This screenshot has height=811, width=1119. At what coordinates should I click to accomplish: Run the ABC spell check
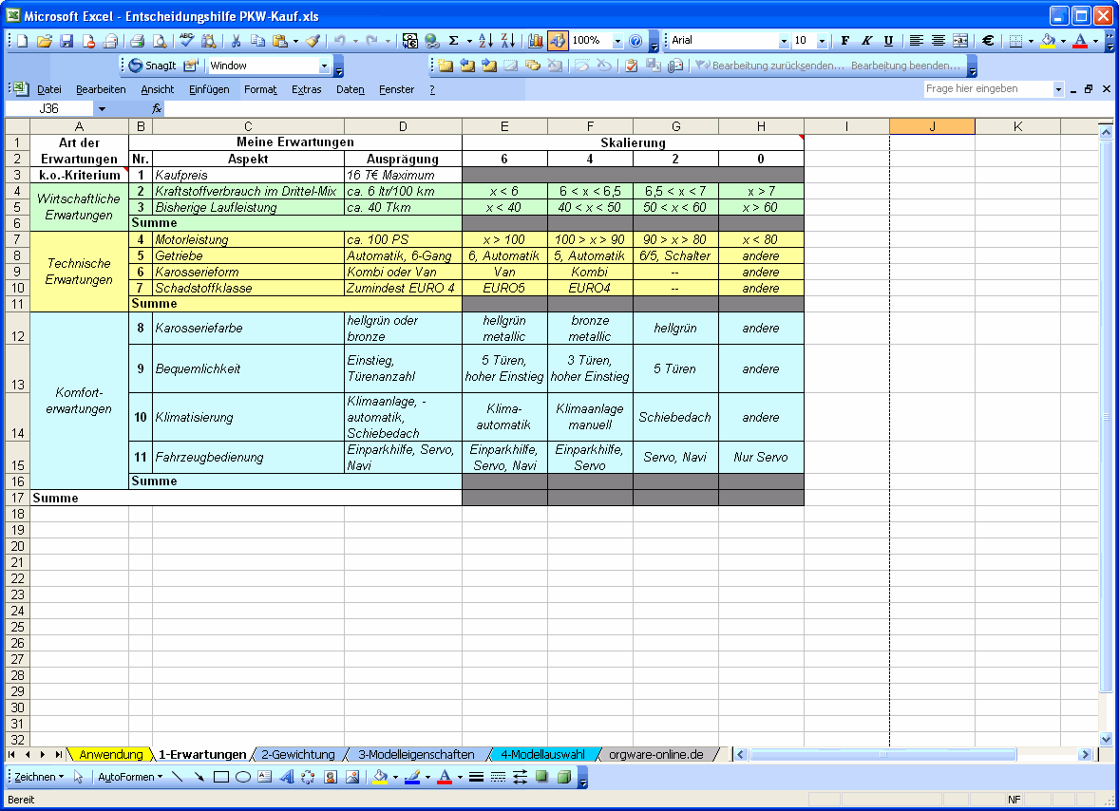(187, 41)
